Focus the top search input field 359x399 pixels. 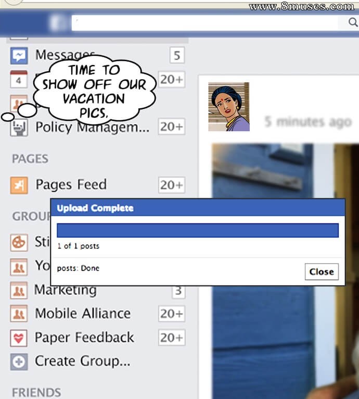click(x=208, y=22)
